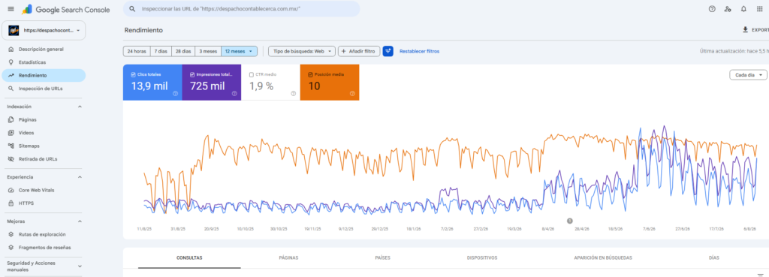The width and height of the screenshot is (769, 277).
Task: Switch to the Consultas tab
Action: (x=189, y=258)
